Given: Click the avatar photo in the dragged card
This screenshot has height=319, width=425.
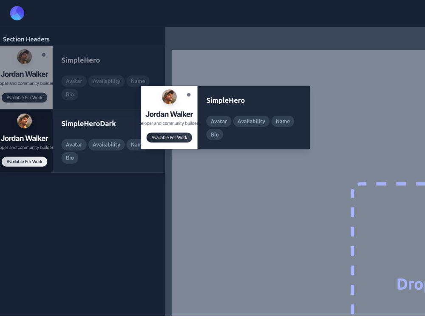Looking at the screenshot, I should tap(169, 97).
